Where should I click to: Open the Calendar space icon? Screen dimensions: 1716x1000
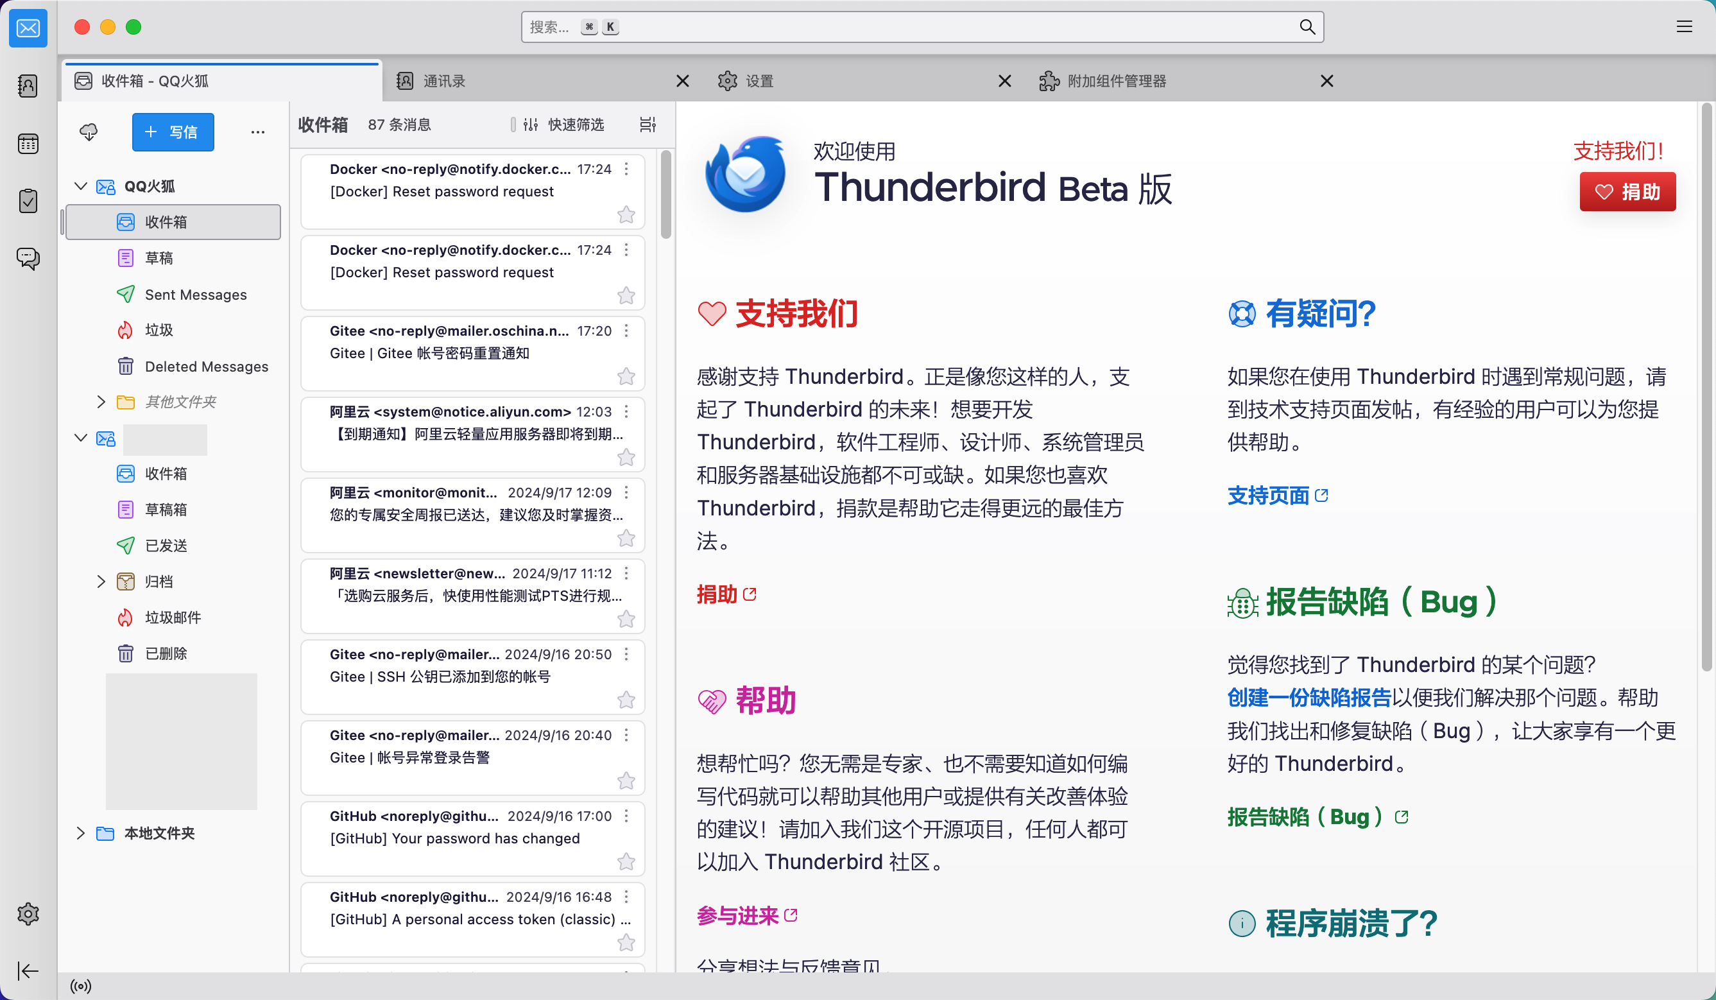point(28,144)
